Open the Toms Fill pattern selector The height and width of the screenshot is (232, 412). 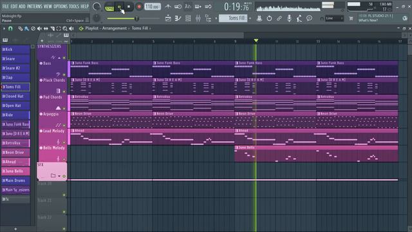coord(233,18)
